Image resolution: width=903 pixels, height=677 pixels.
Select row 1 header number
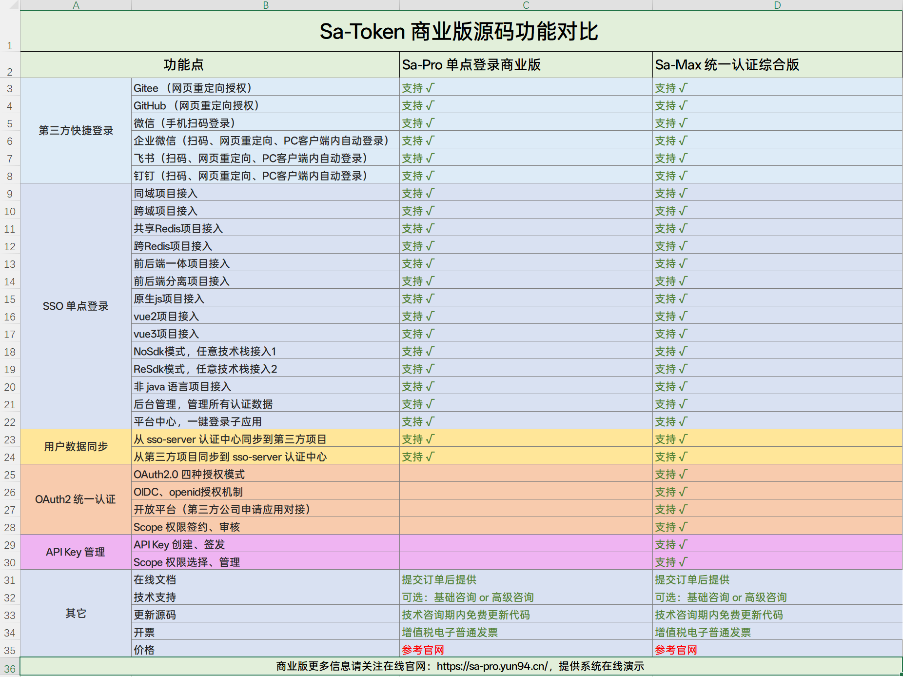coord(10,31)
